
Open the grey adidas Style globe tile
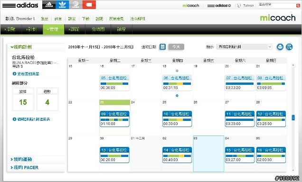tap(75, 5)
